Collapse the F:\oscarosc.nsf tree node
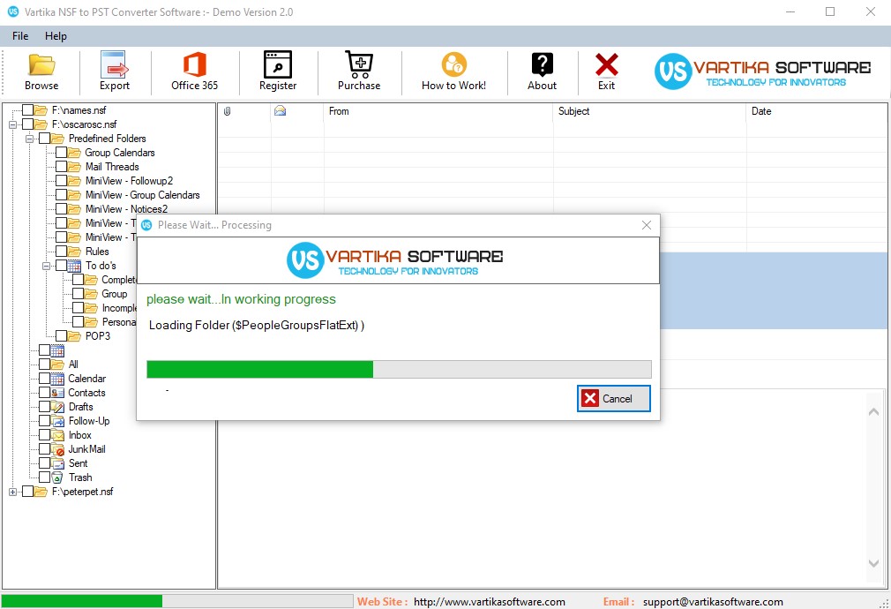The width and height of the screenshot is (891, 609). (x=12, y=124)
